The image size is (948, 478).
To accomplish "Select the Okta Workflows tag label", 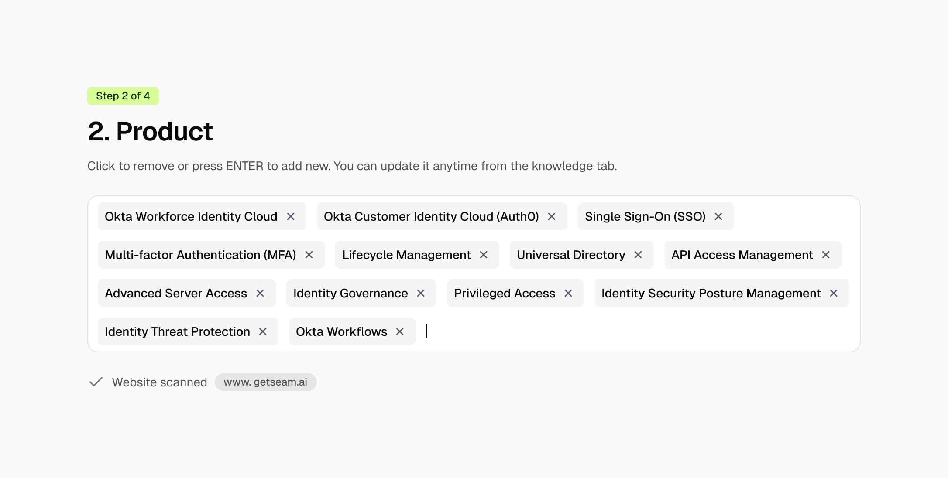I will pos(341,331).
